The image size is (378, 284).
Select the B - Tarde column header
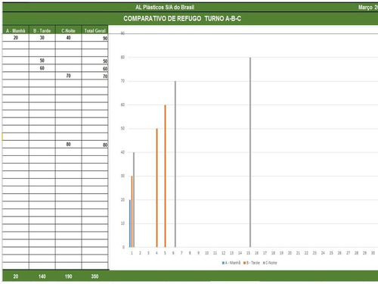42,30
